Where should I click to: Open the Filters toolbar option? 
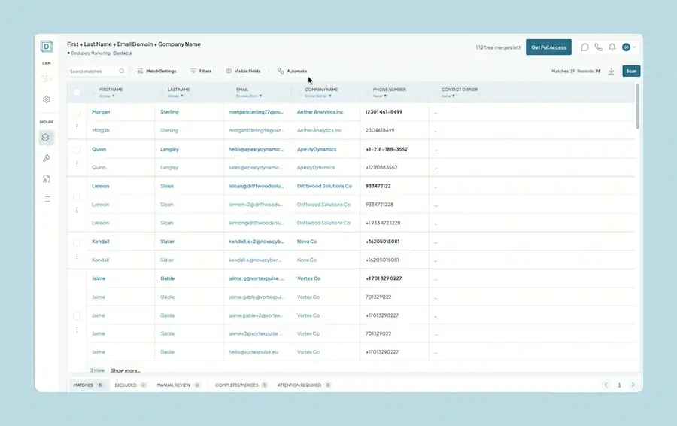click(x=201, y=71)
